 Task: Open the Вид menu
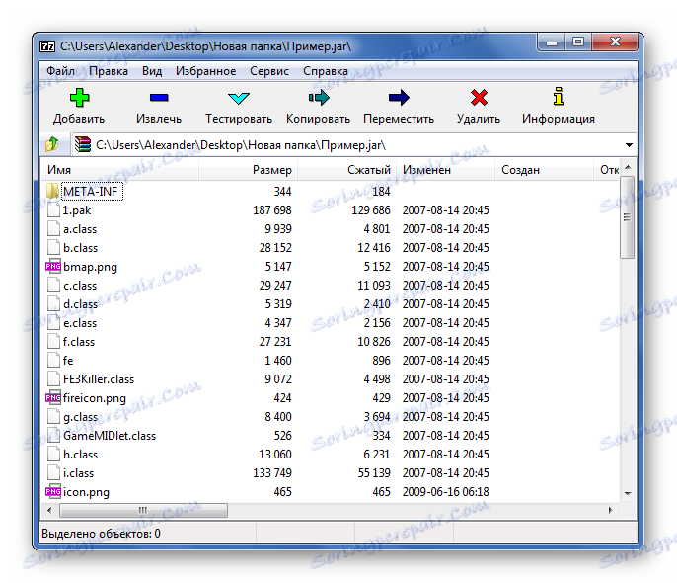tap(152, 71)
